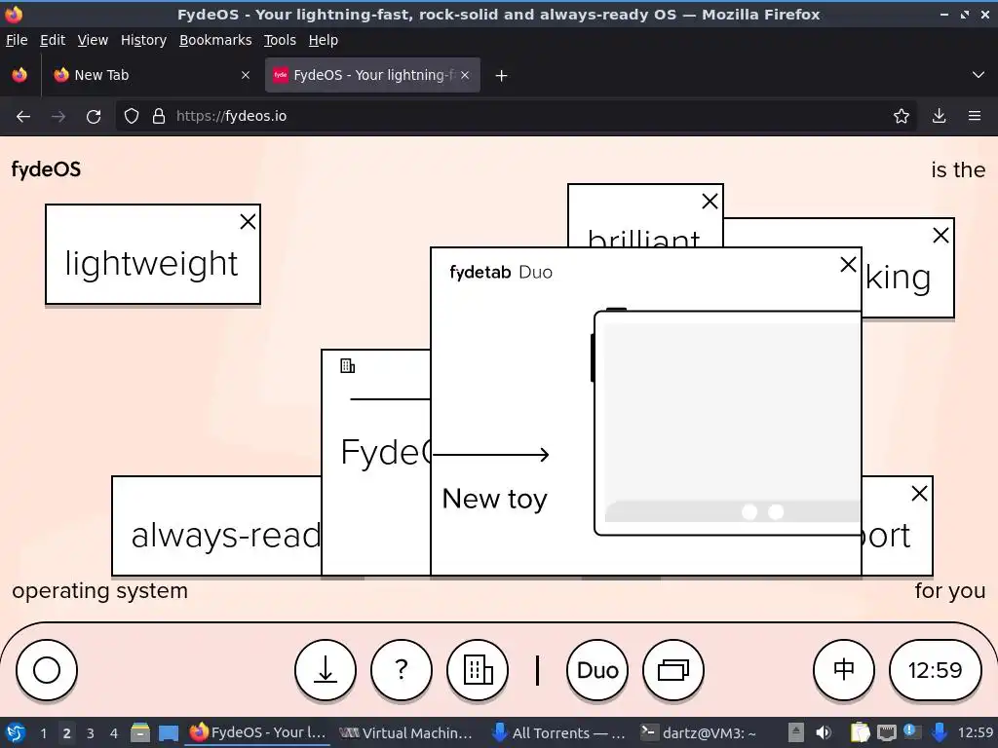Image resolution: width=998 pixels, height=748 pixels.
Task: Click the 12:59 clock pill on the page
Action: click(x=935, y=670)
